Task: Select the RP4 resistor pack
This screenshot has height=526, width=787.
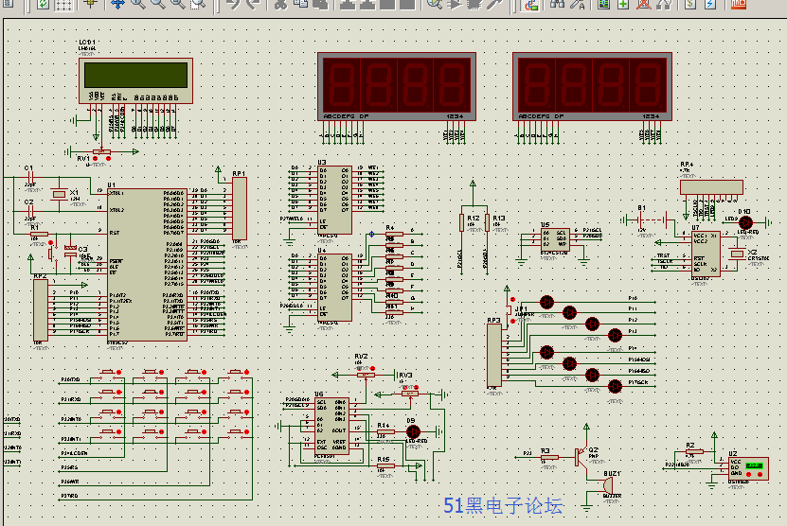Action: [x=711, y=187]
